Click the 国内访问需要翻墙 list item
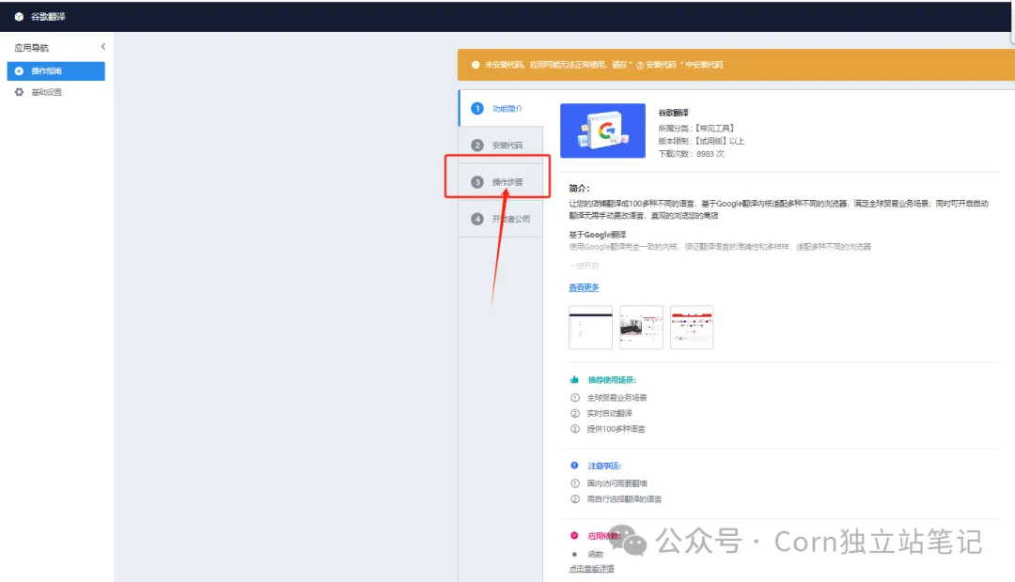1015x582 pixels. 617,483
